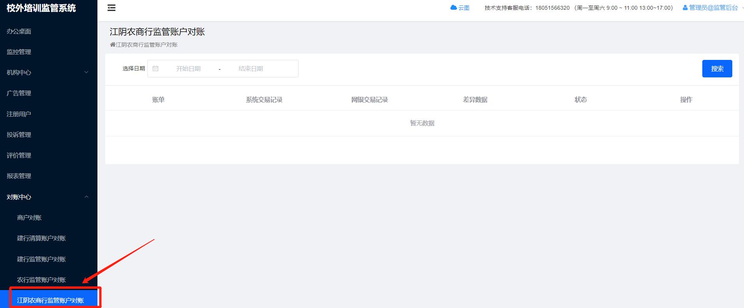Image resolution: width=744 pixels, height=308 pixels.
Task: Select 广告管理 from the sidebar
Action: (19, 93)
